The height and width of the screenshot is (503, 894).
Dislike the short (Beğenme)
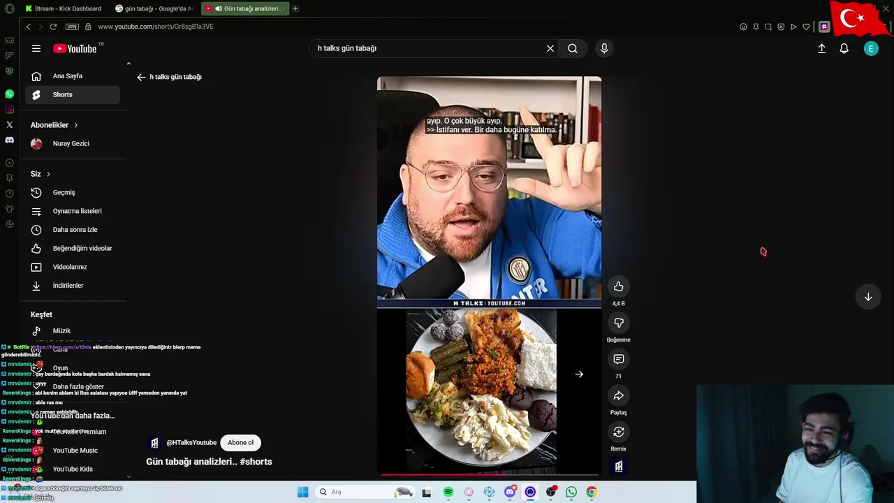[x=618, y=323]
